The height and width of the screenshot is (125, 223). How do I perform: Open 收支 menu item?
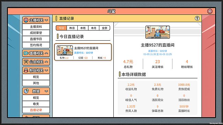coord(36,104)
